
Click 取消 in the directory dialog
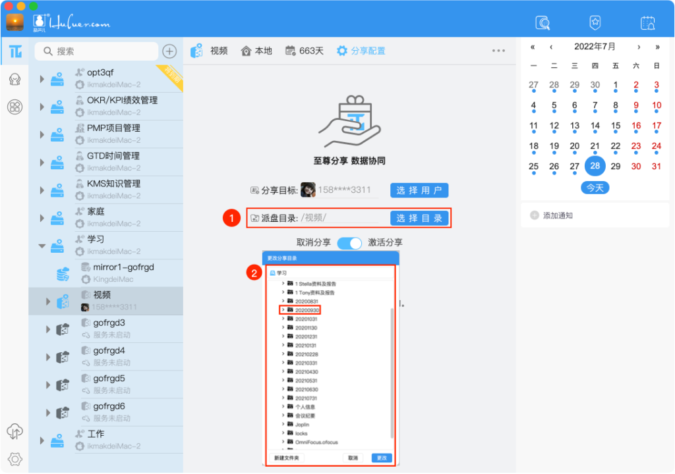point(353,458)
